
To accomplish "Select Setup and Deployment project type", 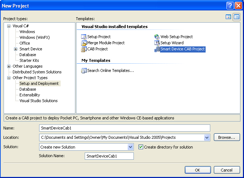I will 39,83.
